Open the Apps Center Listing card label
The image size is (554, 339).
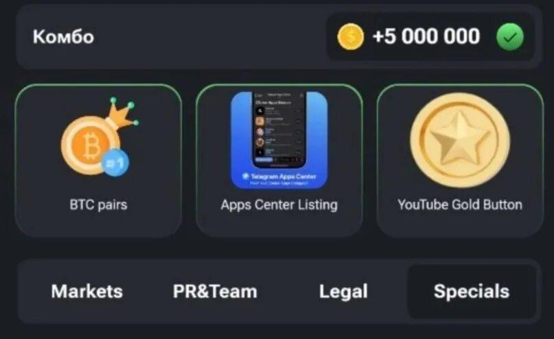(x=279, y=205)
